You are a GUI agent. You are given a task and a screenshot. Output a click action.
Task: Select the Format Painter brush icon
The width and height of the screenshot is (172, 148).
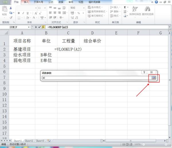[x=11, y=17]
